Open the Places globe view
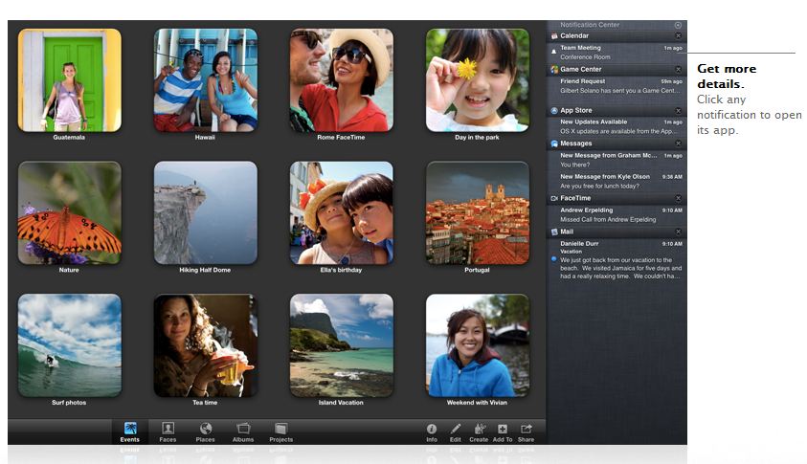807x464 pixels. (206, 431)
